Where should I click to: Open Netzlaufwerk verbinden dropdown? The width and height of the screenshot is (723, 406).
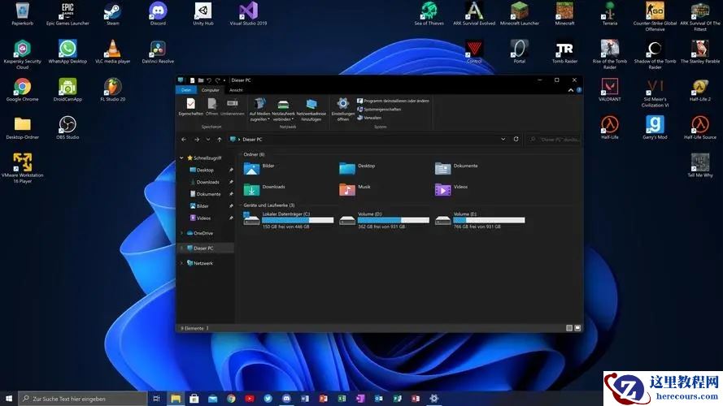(283, 110)
